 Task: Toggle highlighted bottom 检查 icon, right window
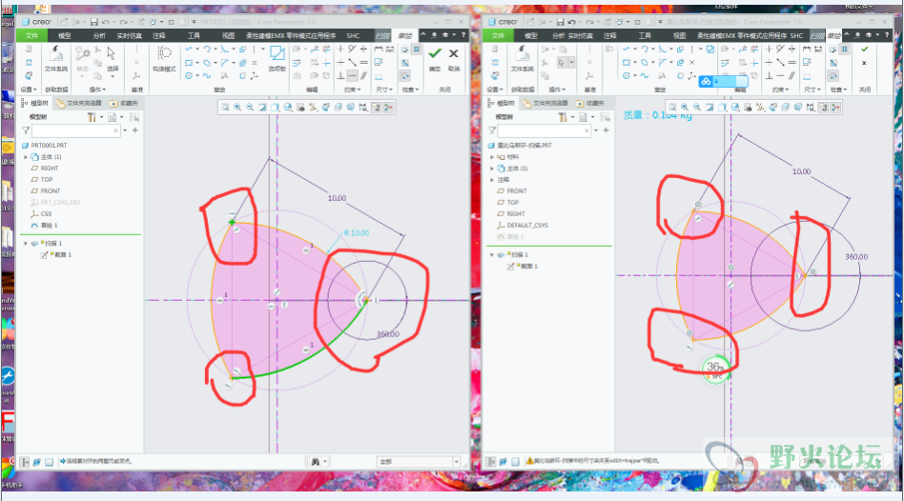[833, 75]
